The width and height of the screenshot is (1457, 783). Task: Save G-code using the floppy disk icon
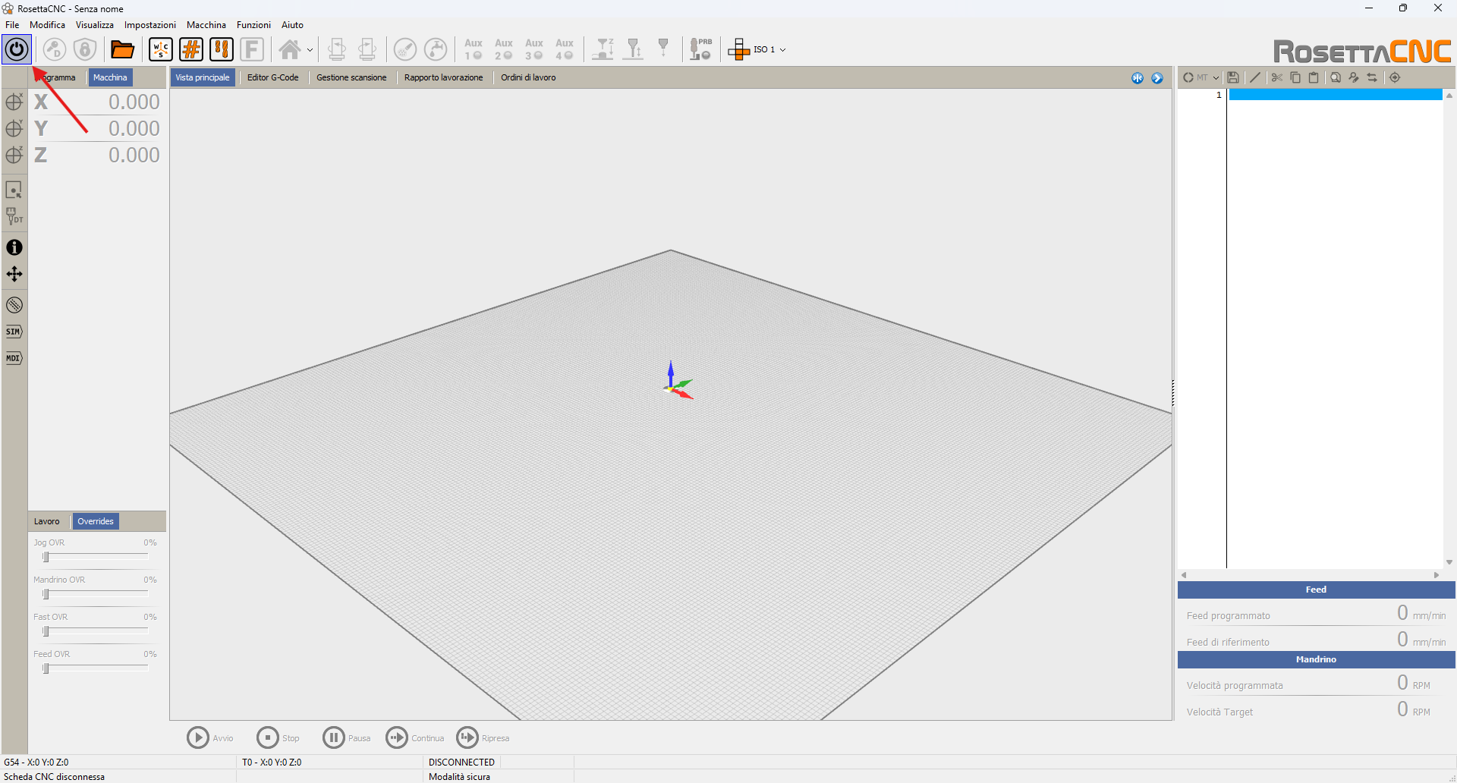click(x=1233, y=77)
